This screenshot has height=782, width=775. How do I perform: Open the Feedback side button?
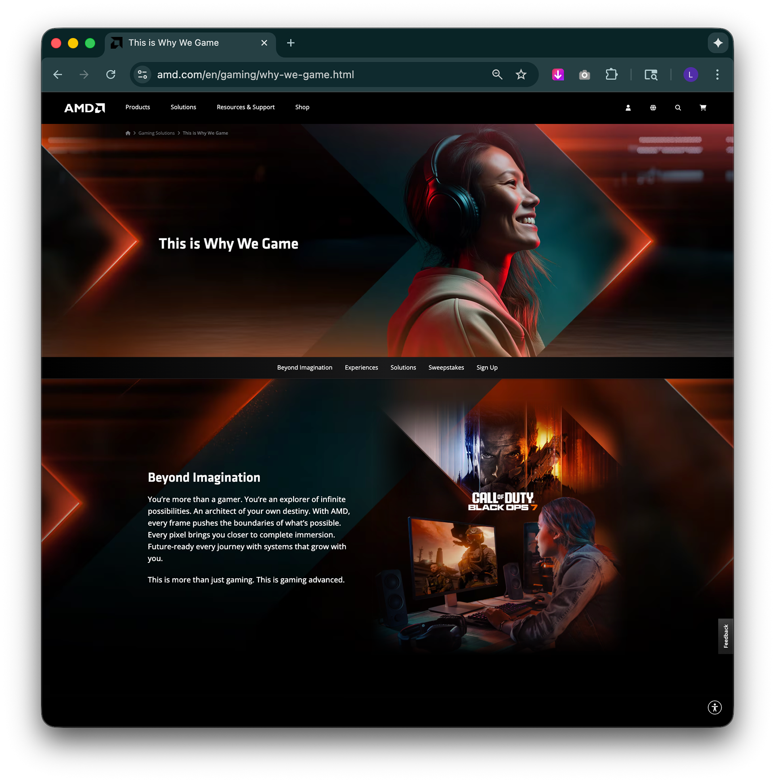[x=725, y=636]
